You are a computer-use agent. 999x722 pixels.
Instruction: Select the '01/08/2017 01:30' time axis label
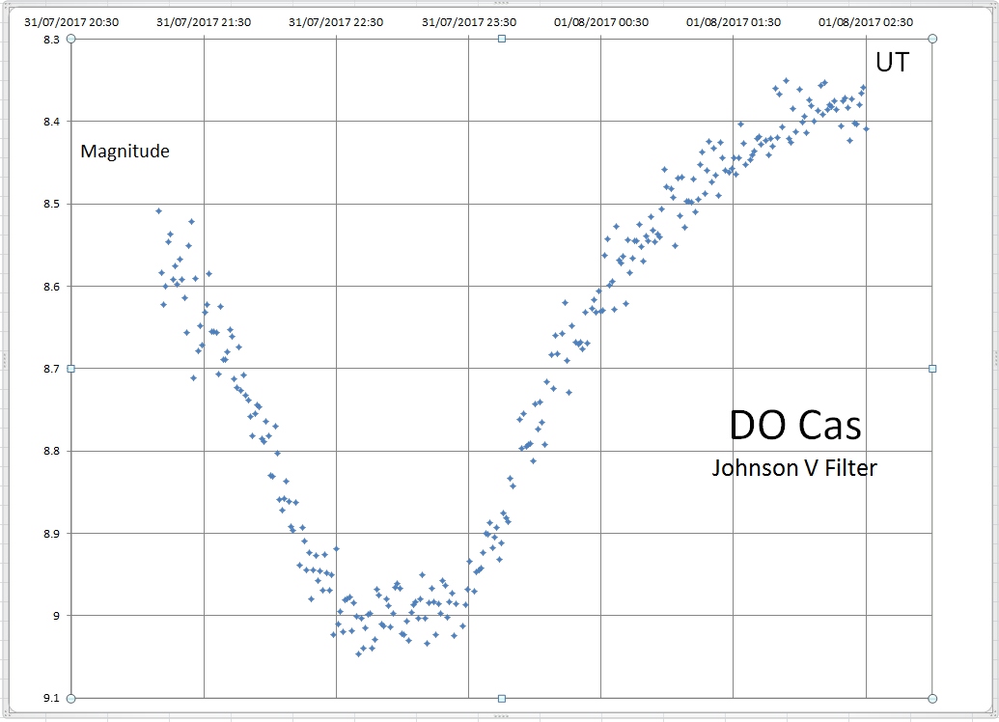point(734,22)
